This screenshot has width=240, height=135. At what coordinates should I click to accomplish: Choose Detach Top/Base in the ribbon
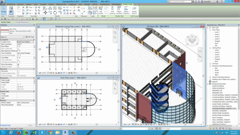[x=126, y=10]
